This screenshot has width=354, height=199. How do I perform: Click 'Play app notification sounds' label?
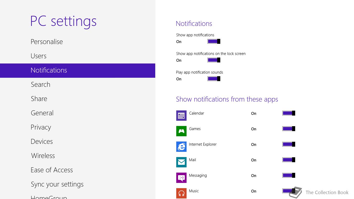pos(200,72)
